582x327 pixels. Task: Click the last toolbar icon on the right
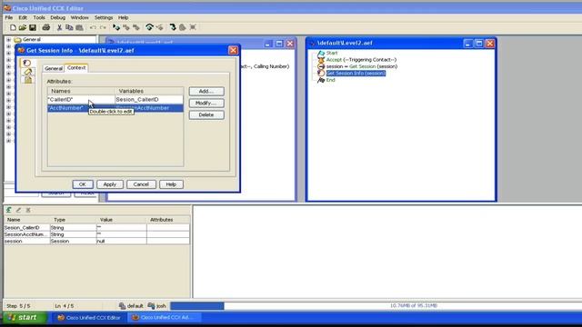tap(193, 27)
